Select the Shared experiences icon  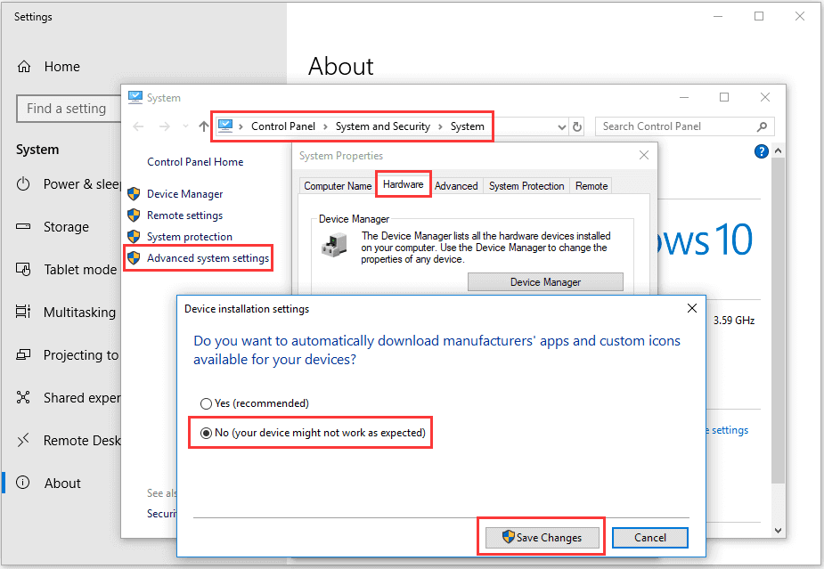tap(21, 397)
